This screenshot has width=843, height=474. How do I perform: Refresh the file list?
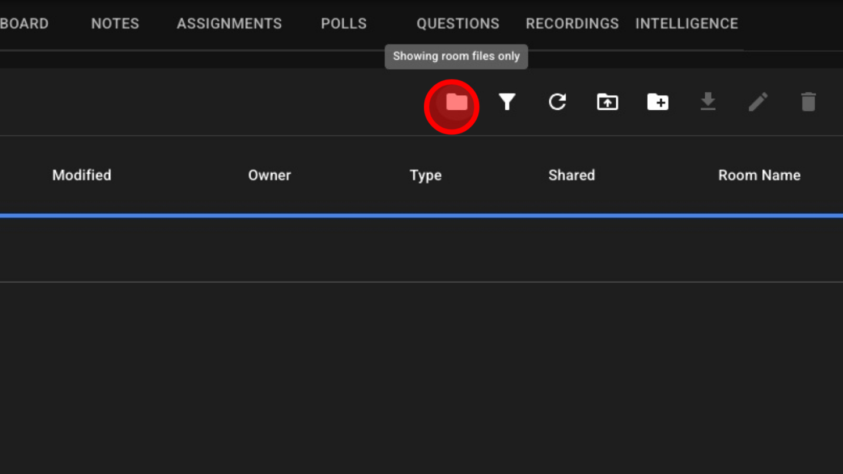point(557,102)
